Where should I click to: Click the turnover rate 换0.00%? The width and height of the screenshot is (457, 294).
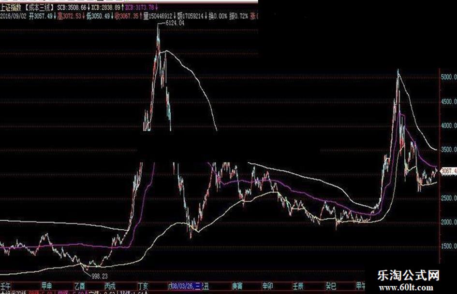[218, 16]
